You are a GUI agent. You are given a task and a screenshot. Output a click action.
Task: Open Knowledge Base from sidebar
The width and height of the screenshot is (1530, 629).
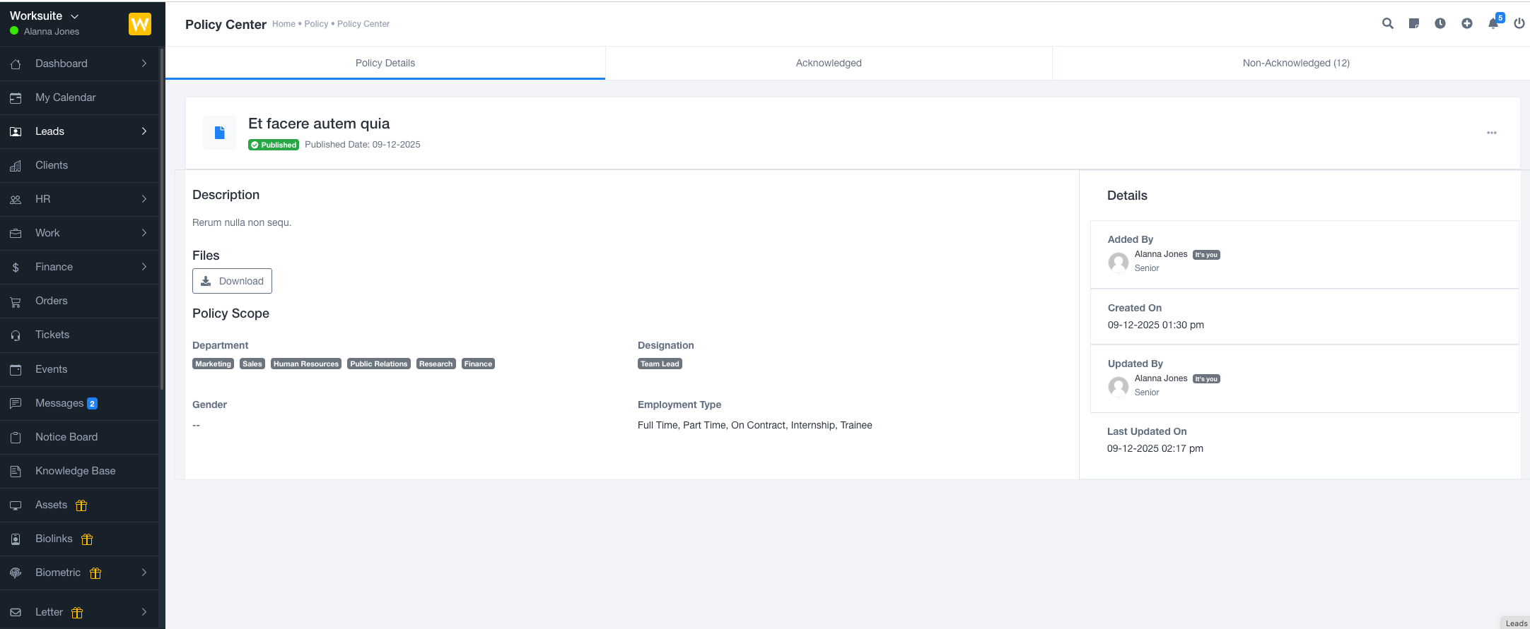[x=75, y=471]
